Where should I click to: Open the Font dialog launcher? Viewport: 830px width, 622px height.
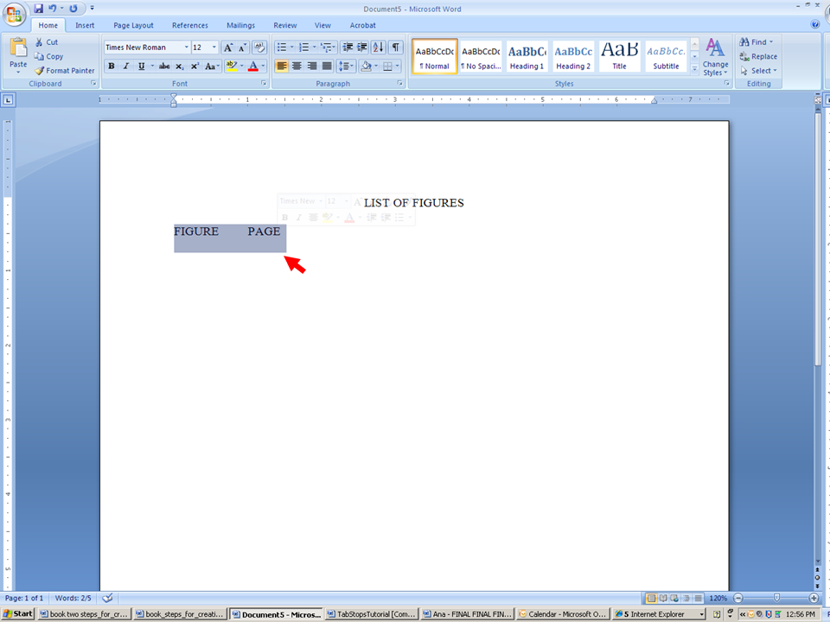[x=264, y=84]
